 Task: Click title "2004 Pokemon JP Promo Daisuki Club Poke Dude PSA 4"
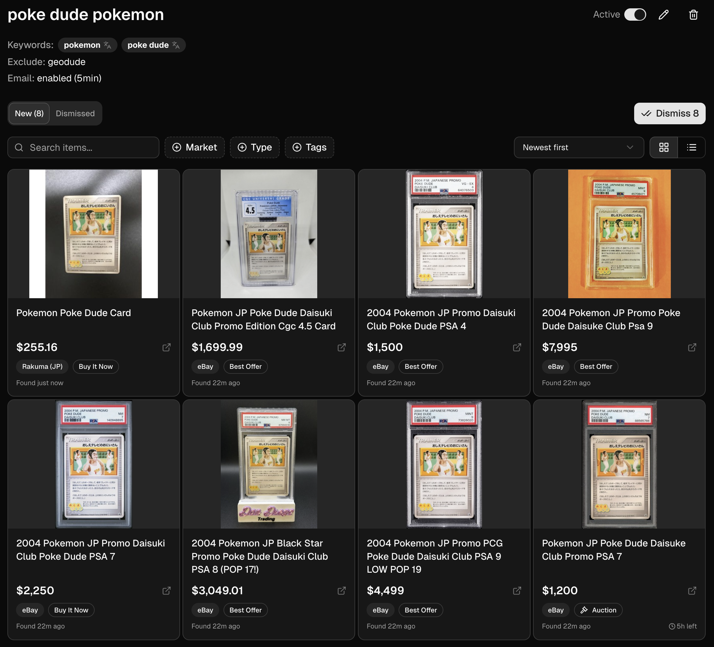coord(441,319)
